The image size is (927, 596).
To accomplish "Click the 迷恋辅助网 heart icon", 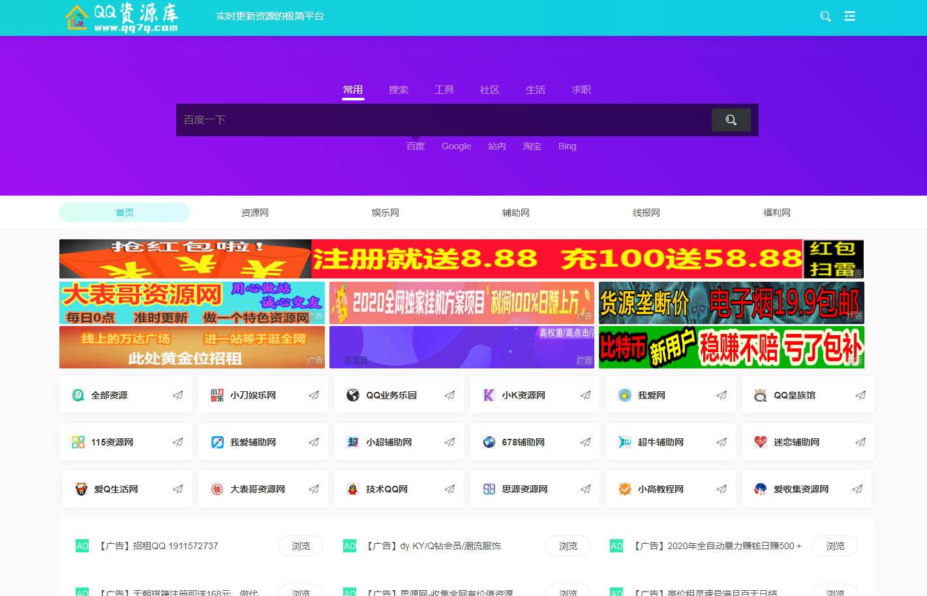I will pos(760,442).
